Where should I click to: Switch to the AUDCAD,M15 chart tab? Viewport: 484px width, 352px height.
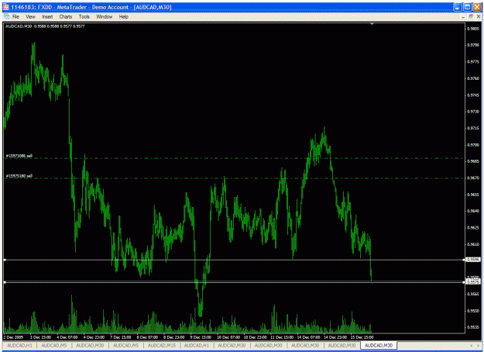(x=161, y=345)
